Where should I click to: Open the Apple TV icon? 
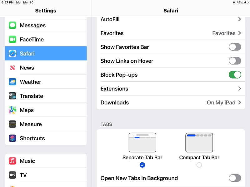(x=12, y=175)
